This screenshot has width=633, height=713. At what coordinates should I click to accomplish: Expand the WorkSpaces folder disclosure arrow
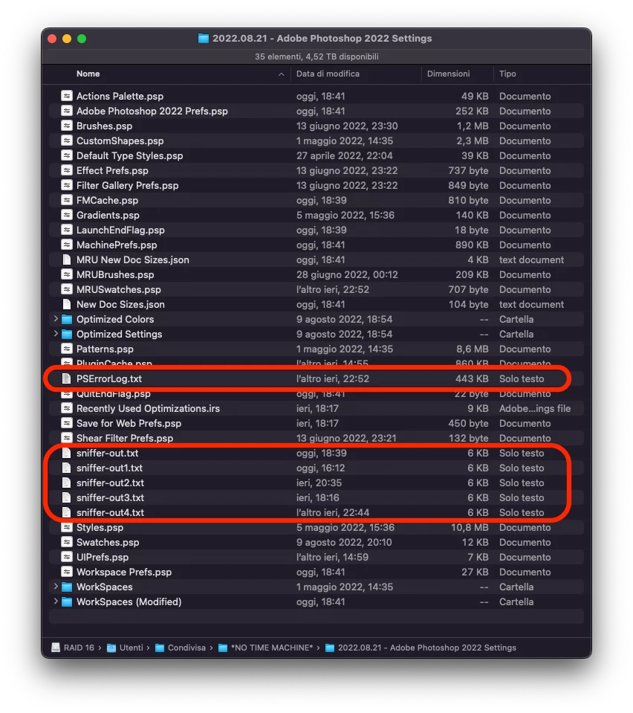point(56,587)
